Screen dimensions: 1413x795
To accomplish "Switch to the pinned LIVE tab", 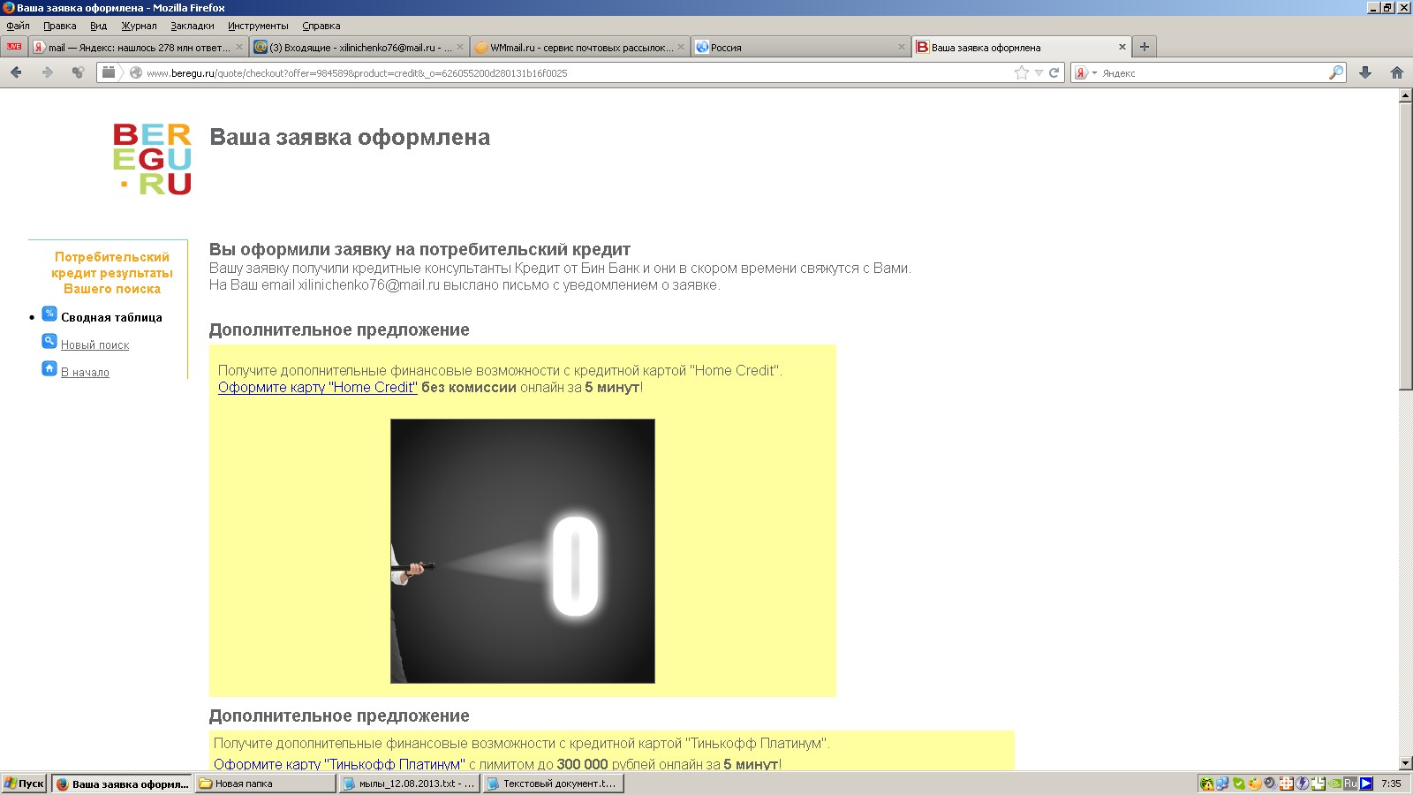I will (x=14, y=47).
